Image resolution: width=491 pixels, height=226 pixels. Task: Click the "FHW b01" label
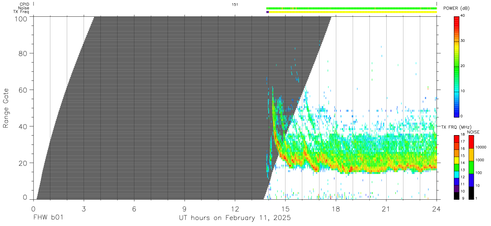[48, 218]
